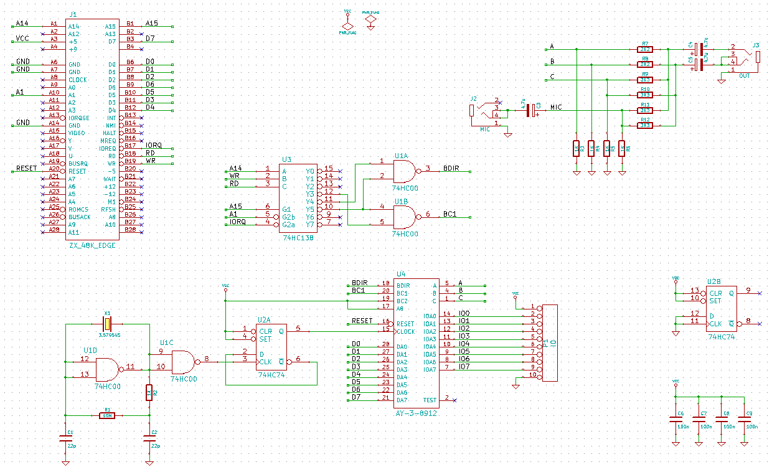Select the C4 4.7u capacitor
This screenshot has width=772, height=467.
click(700, 49)
